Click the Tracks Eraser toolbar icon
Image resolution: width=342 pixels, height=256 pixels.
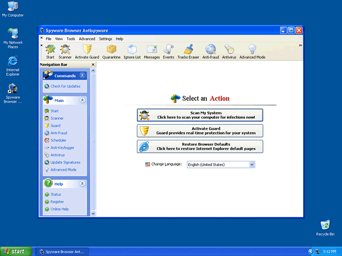[x=188, y=51]
